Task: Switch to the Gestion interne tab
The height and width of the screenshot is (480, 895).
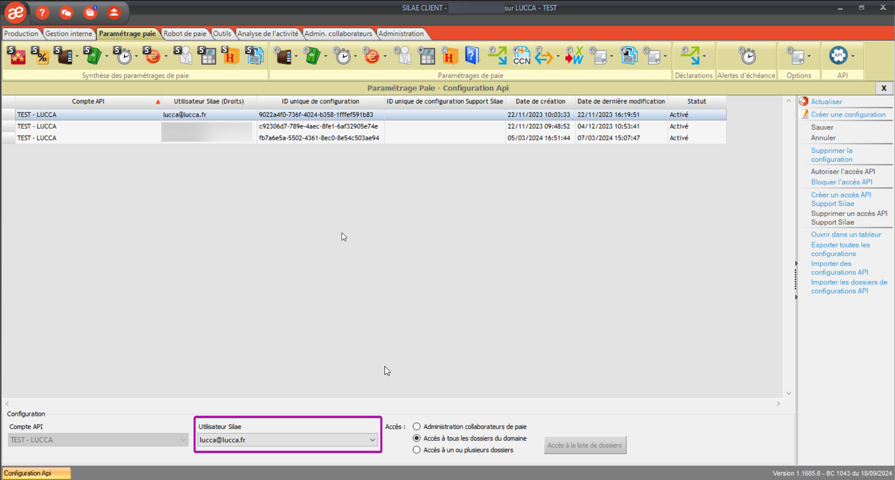Action: [x=69, y=33]
